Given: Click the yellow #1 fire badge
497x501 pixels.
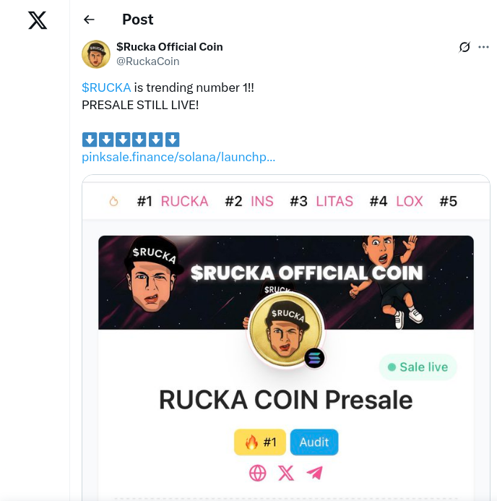Looking at the screenshot, I should pyautogui.click(x=260, y=442).
